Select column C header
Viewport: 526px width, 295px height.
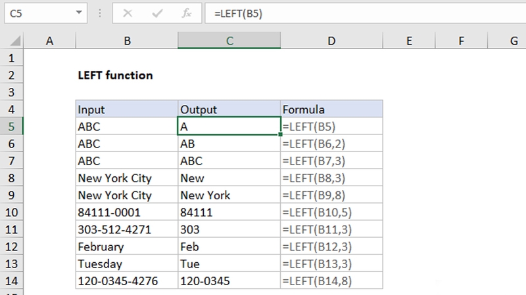coord(229,41)
